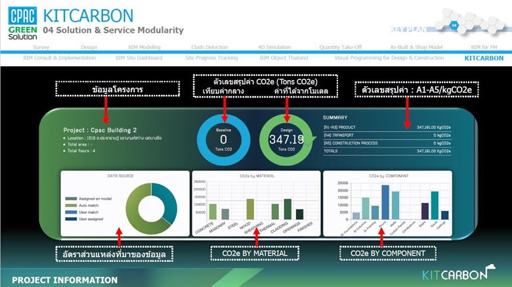Viewport: 512px width, 287px height.
Task: Click the KEY PLAN label
Action: tap(408, 29)
